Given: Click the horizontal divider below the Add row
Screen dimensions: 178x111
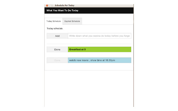Looking at the screenshot, I should tap(89, 44).
